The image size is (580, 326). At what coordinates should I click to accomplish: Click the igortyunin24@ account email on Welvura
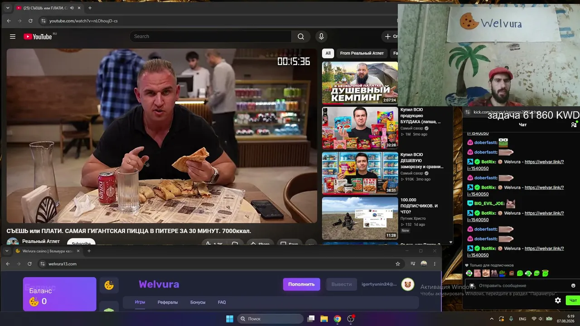click(x=379, y=284)
